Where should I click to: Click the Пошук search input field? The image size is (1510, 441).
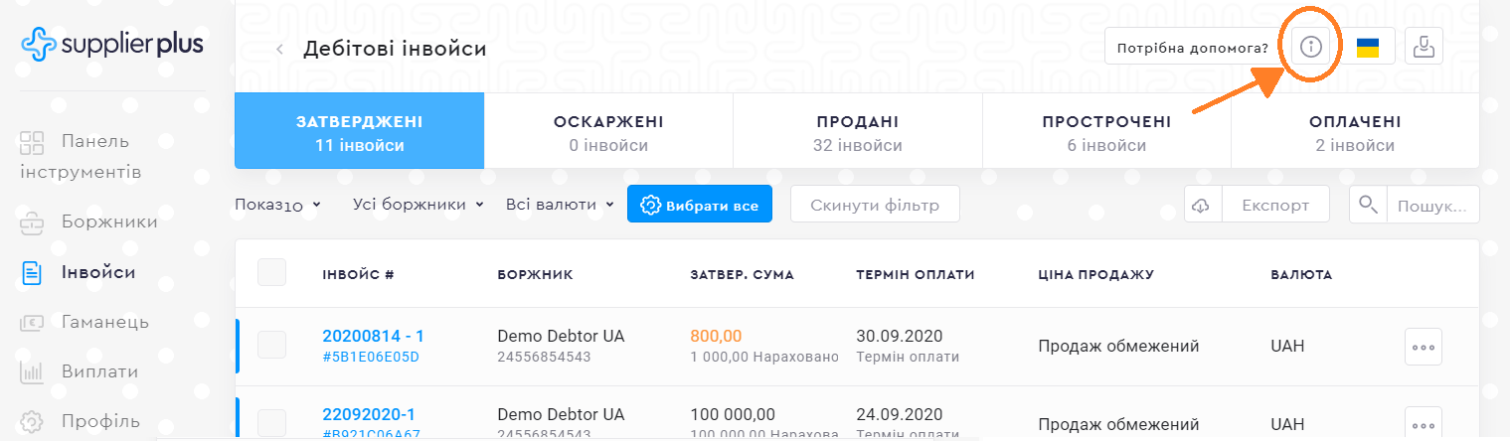(1431, 206)
